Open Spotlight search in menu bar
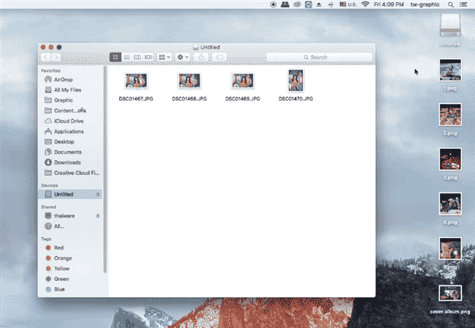 (451, 4)
